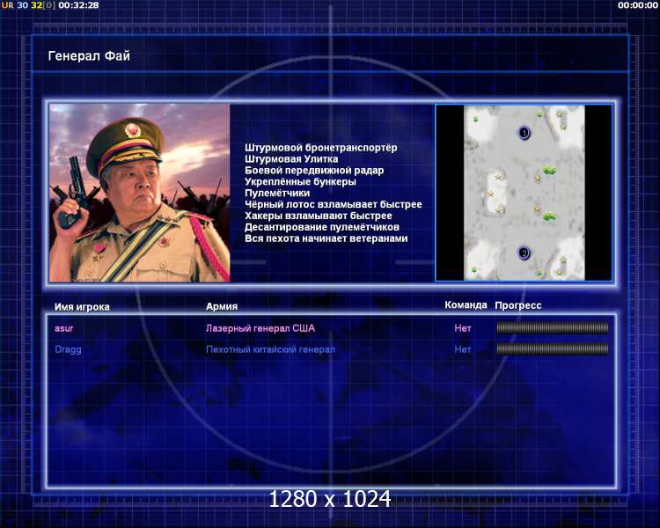Select player name asur
This screenshot has height=528, width=660.
coord(64,328)
